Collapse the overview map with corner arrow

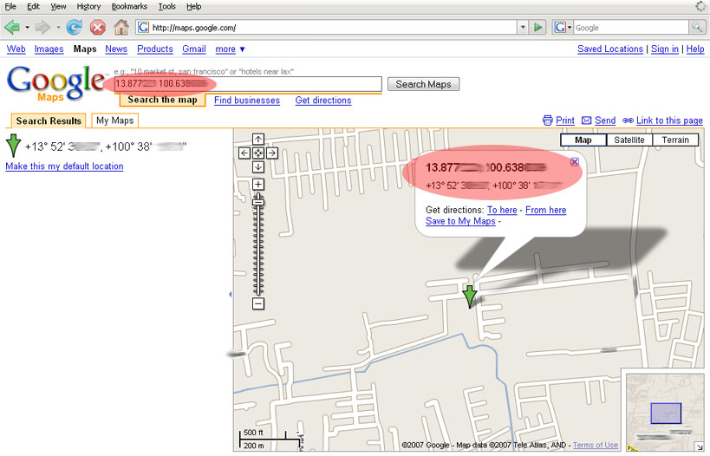point(700,446)
